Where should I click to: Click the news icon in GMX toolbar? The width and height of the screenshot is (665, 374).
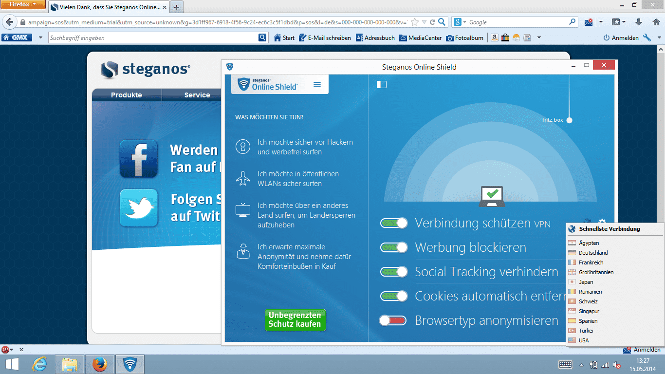click(527, 37)
